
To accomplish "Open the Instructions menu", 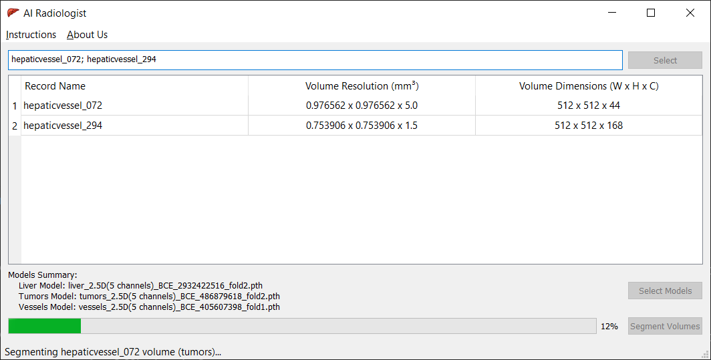I will (x=31, y=35).
